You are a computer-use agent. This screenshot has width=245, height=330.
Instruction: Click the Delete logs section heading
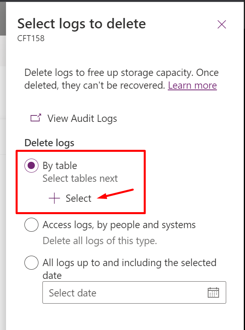pos(49,143)
